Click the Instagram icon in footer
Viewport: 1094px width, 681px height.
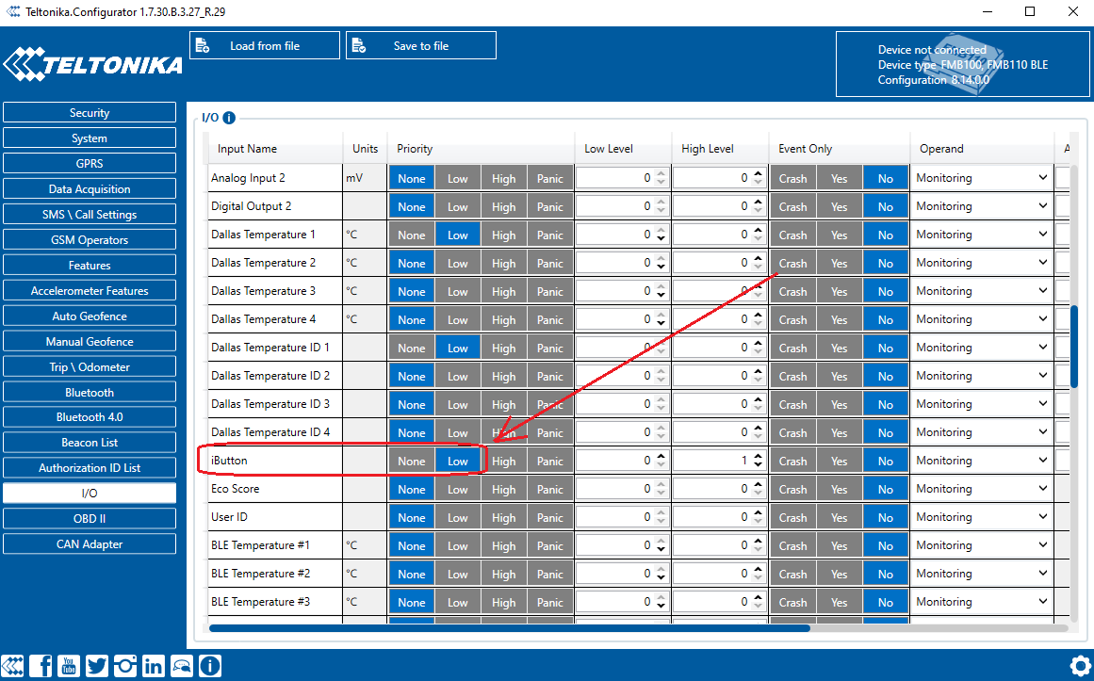point(125,666)
